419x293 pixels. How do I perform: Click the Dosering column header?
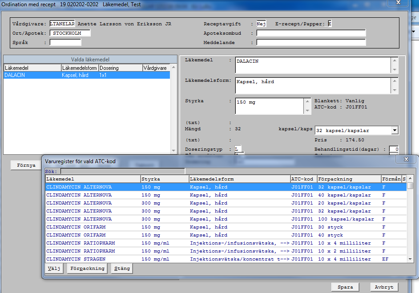click(x=121, y=68)
